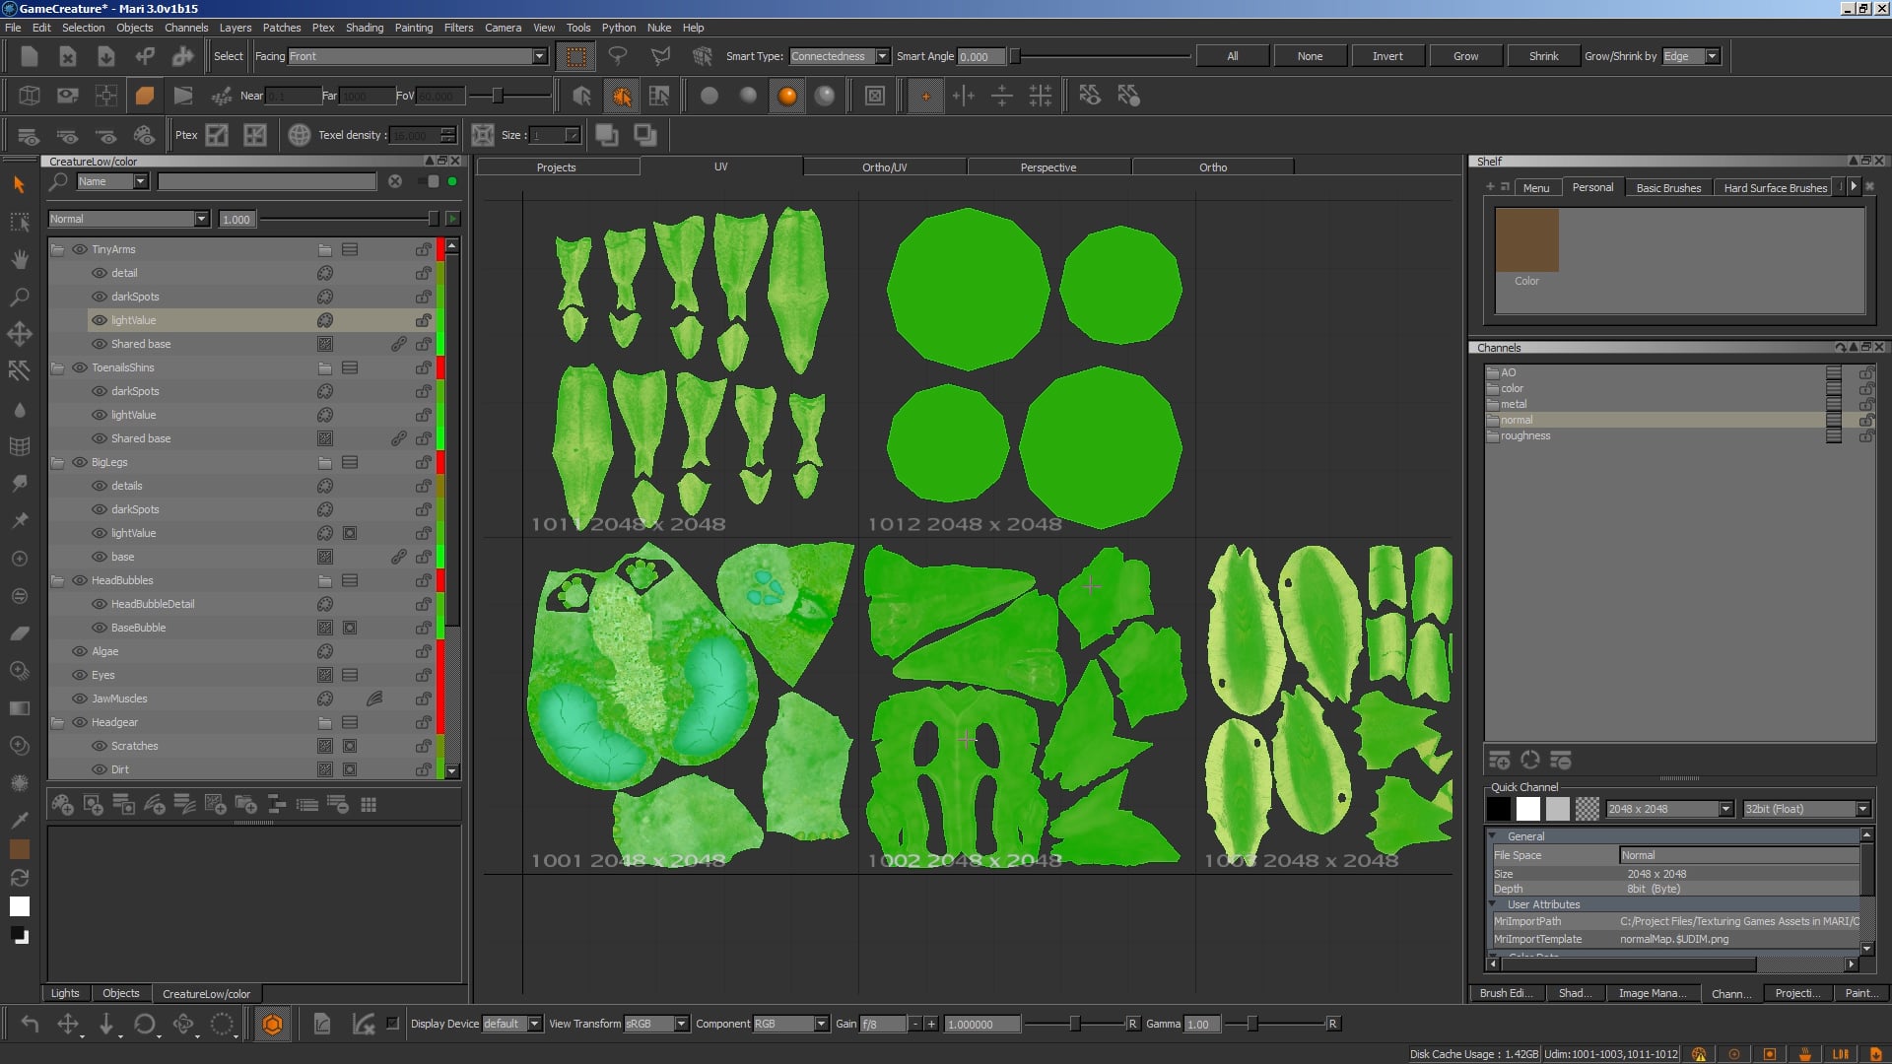1892x1064 pixels.
Task: Invert the current selection
Action: pyautogui.click(x=1387, y=55)
